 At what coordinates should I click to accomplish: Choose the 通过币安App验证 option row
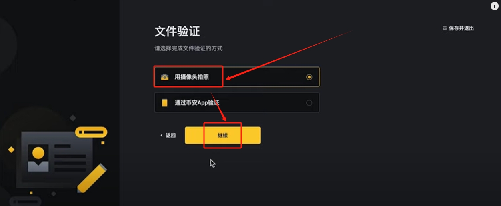tap(237, 103)
